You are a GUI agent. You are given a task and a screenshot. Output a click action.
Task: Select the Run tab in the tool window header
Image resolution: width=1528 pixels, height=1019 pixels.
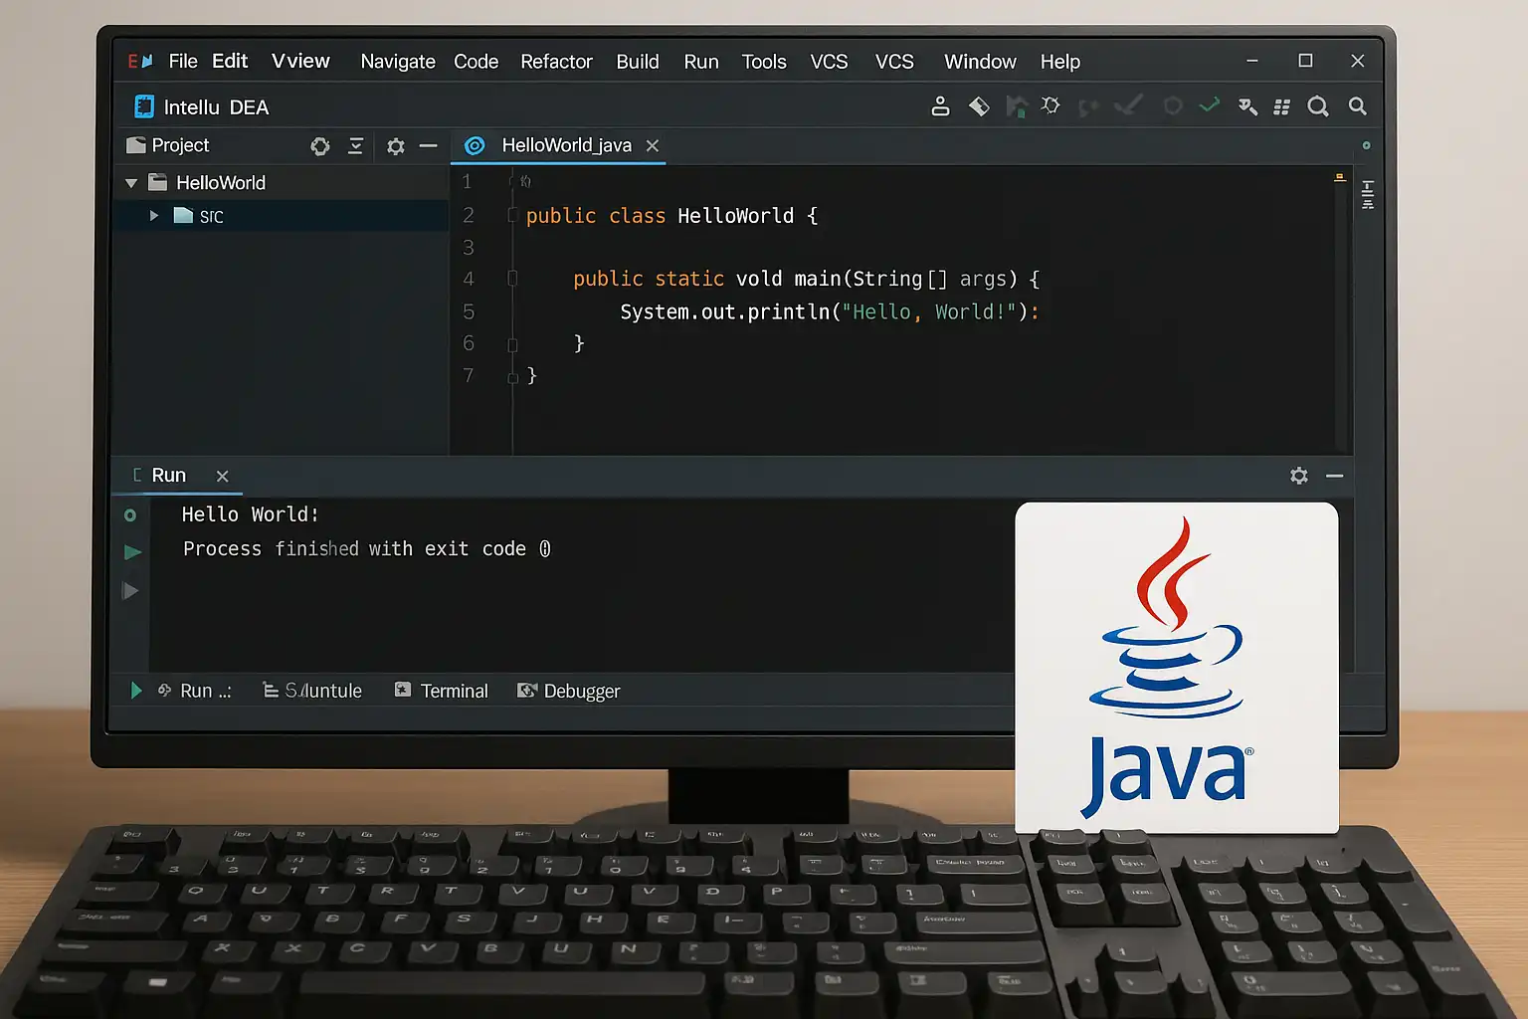168,476
